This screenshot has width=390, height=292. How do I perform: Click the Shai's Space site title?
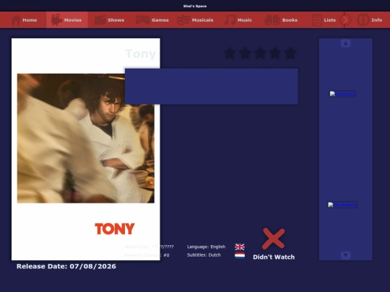tap(195, 6)
